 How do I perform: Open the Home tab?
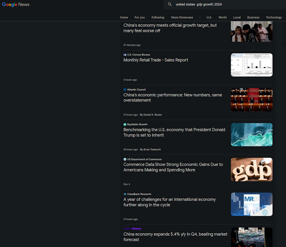click(124, 17)
